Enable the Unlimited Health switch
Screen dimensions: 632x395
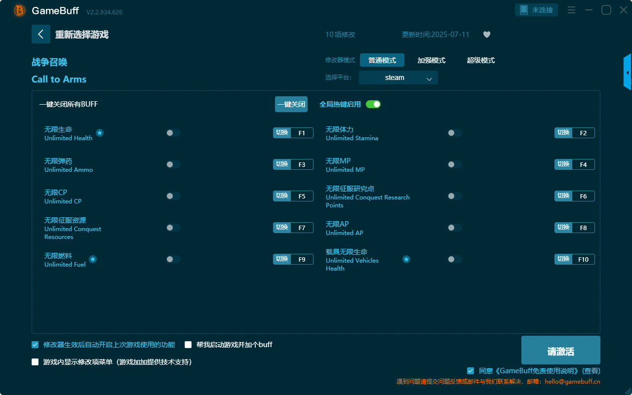pyautogui.click(x=173, y=132)
